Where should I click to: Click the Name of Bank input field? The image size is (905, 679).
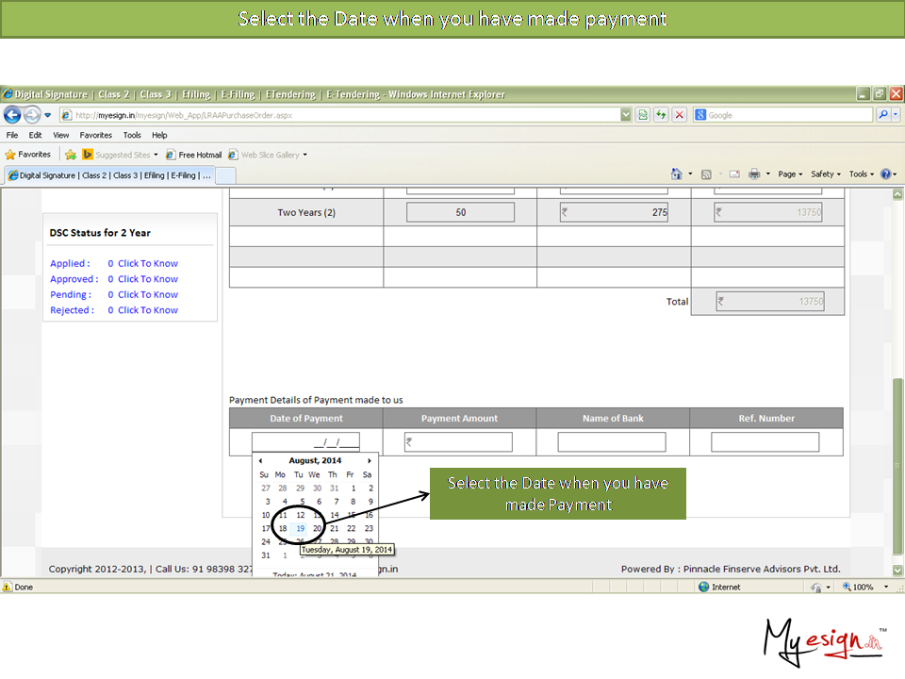pos(612,442)
